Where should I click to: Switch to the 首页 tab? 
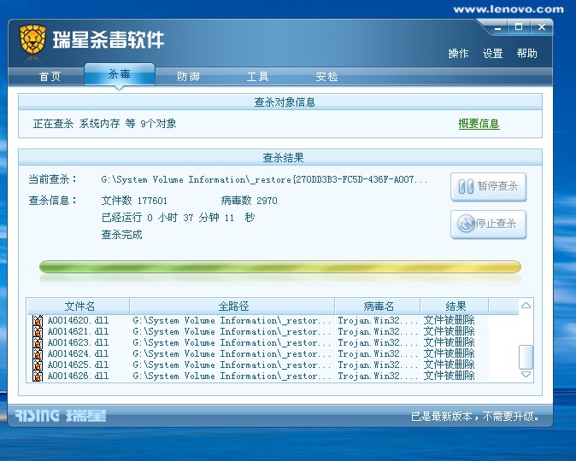[x=50, y=76]
